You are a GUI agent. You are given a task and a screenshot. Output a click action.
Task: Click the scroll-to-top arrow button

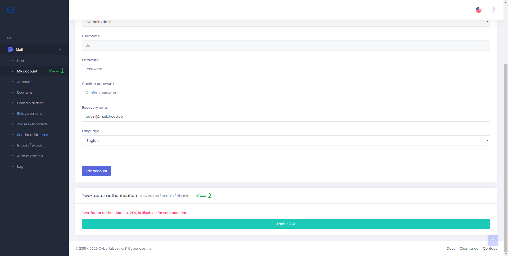coord(493,240)
